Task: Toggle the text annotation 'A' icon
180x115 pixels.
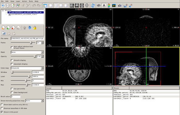Action: pyautogui.click(x=104, y=5)
